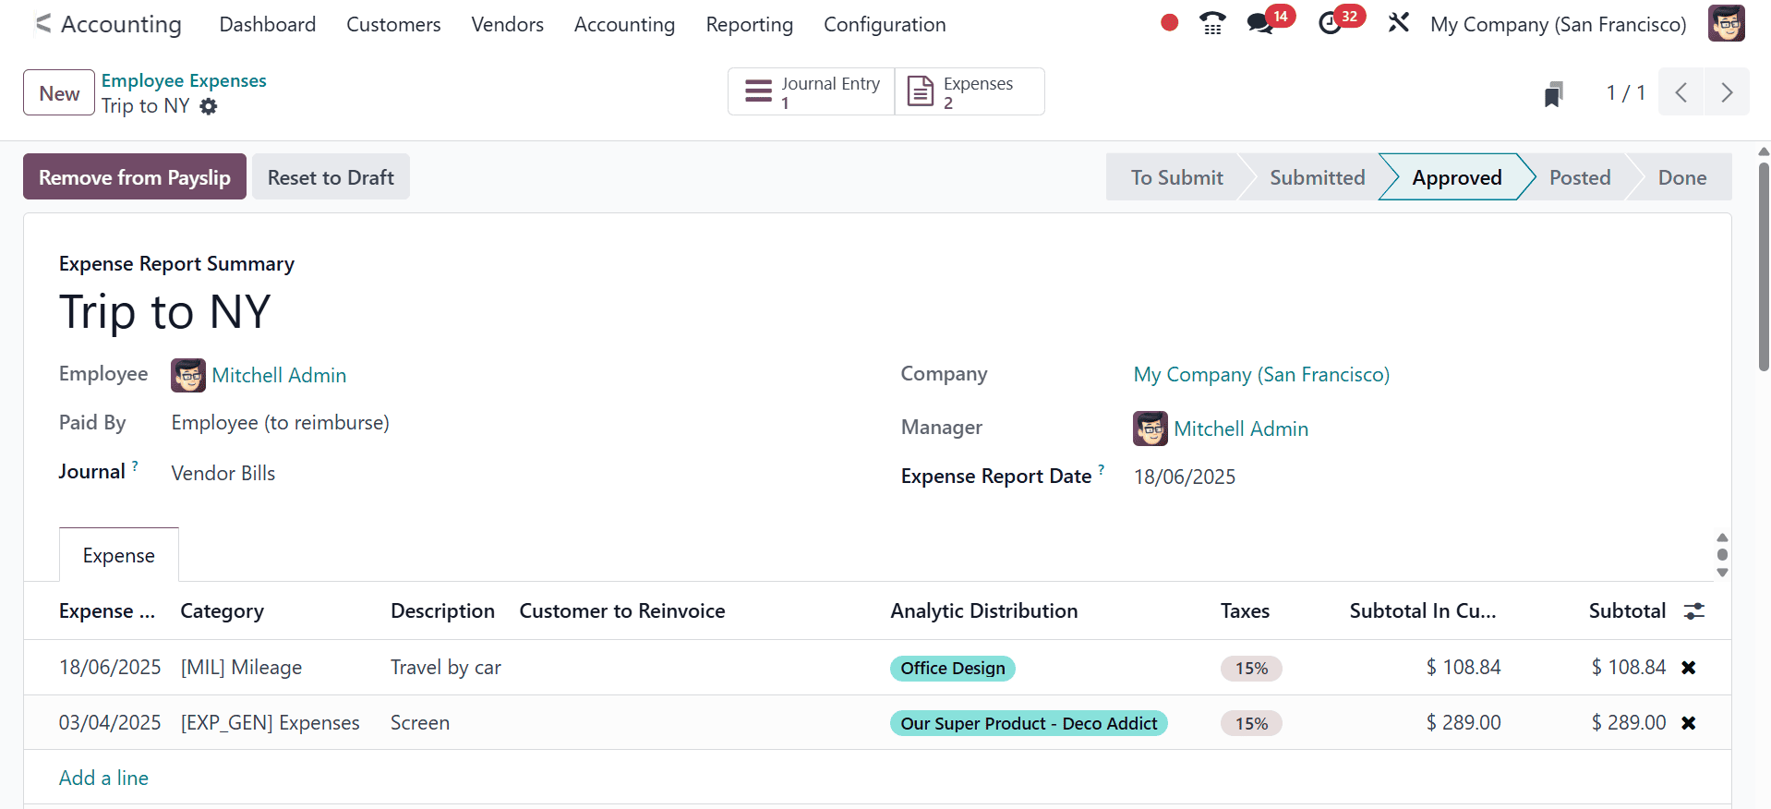Open the debug tools wrench icon
The width and height of the screenshot is (1771, 809).
(1399, 23)
